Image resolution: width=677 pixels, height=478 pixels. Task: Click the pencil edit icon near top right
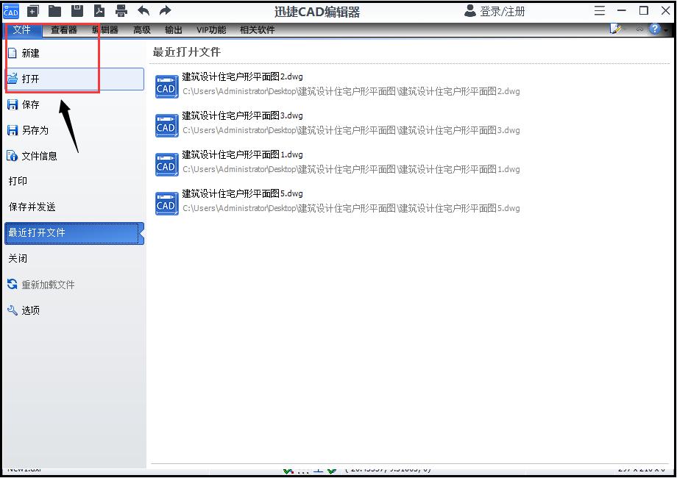pyautogui.click(x=617, y=28)
